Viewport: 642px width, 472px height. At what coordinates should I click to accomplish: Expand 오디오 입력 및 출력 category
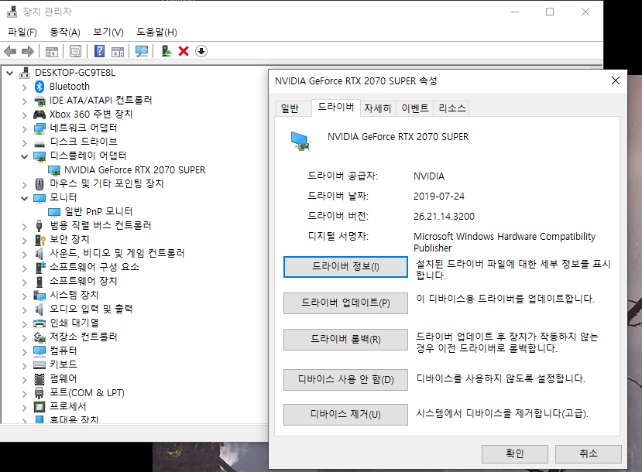24,310
